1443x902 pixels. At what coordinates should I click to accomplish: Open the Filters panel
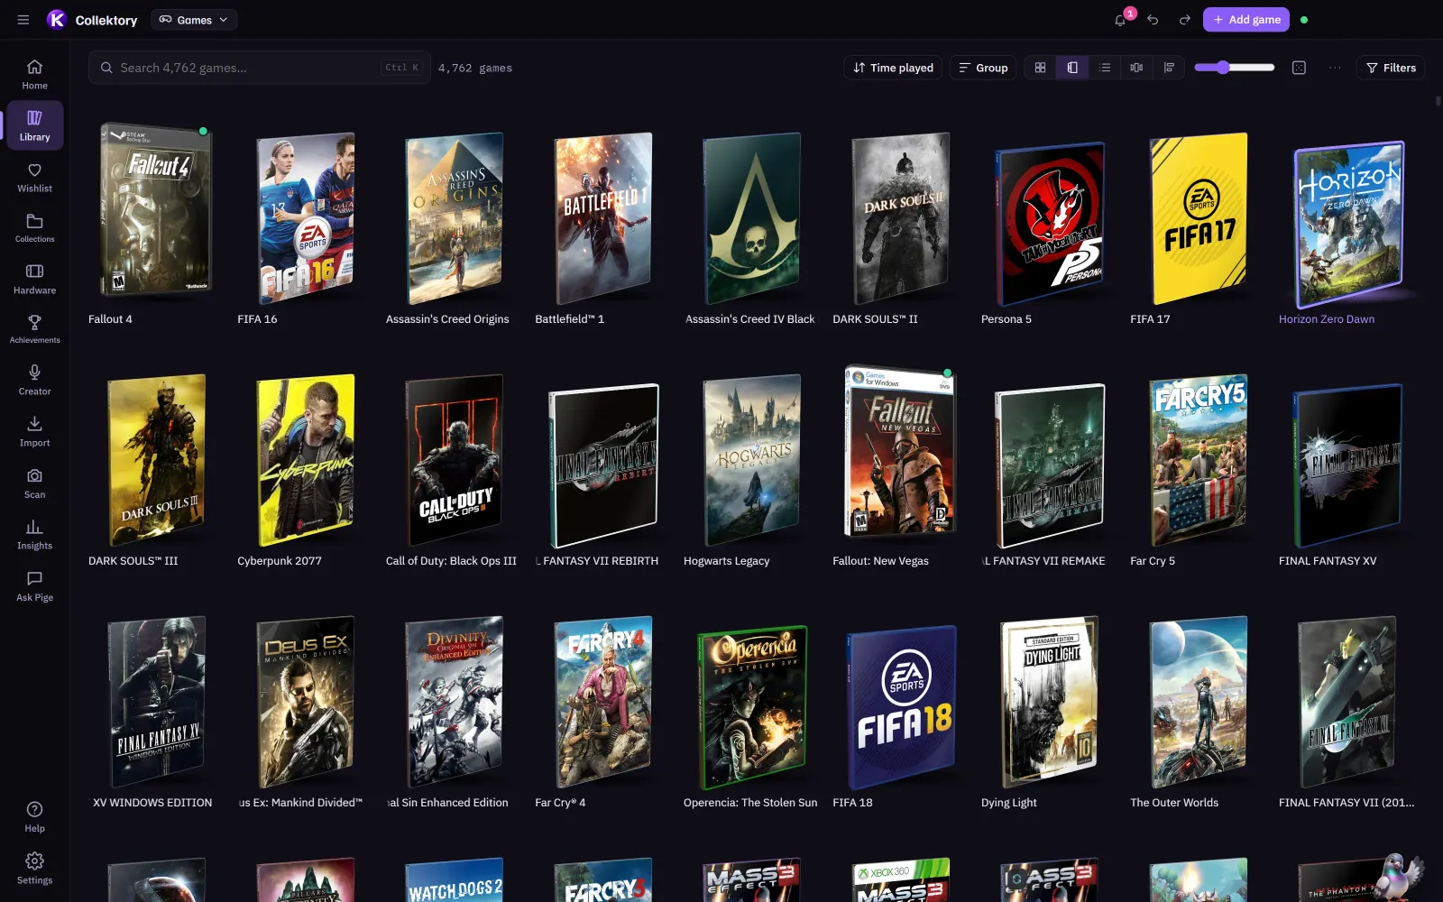point(1391,68)
